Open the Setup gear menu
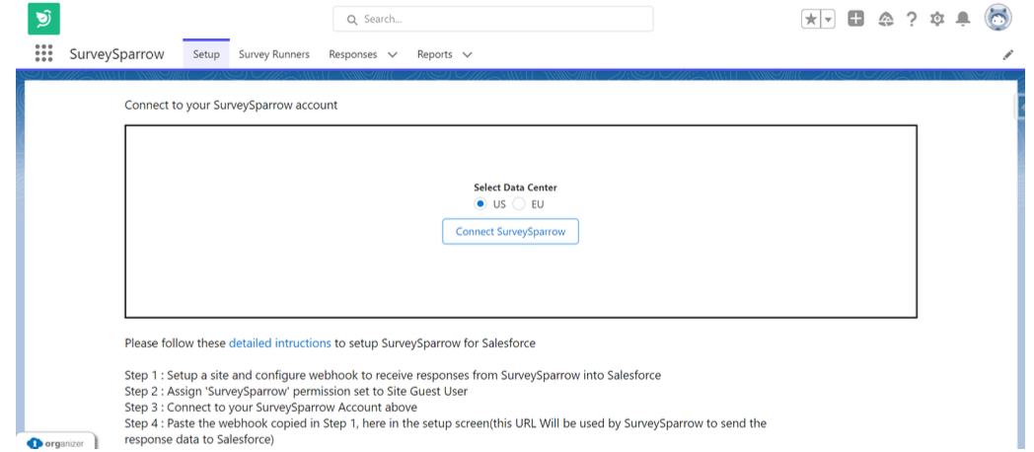1034x452 pixels. click(x=936, y=19)
